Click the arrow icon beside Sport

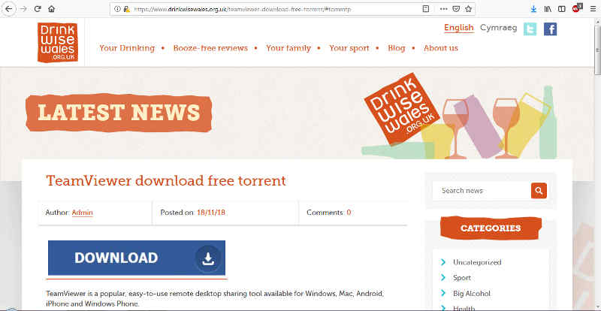pos(443,278)
